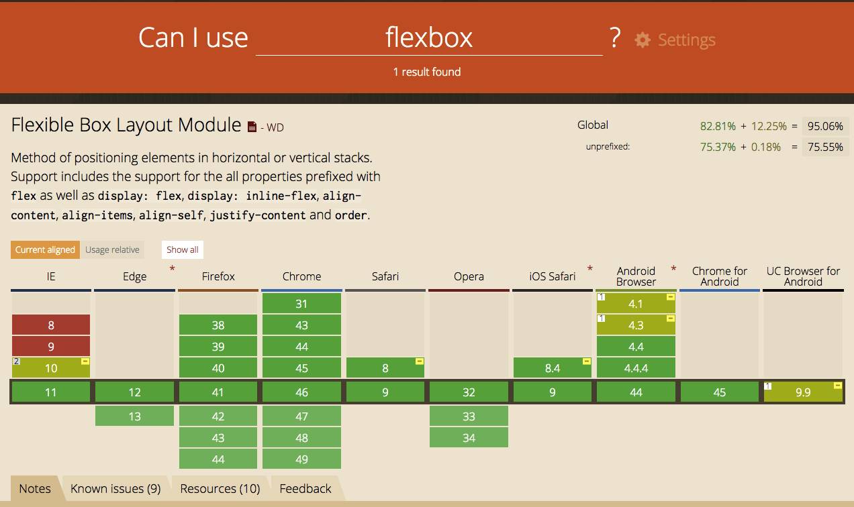Viewport: 854px width, 507px height.
Task: Click the Chrome for Android 45 cell
Action: 720,392
